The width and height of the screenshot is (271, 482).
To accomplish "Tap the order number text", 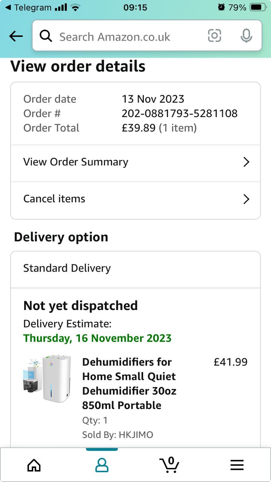I will point(179,113).
